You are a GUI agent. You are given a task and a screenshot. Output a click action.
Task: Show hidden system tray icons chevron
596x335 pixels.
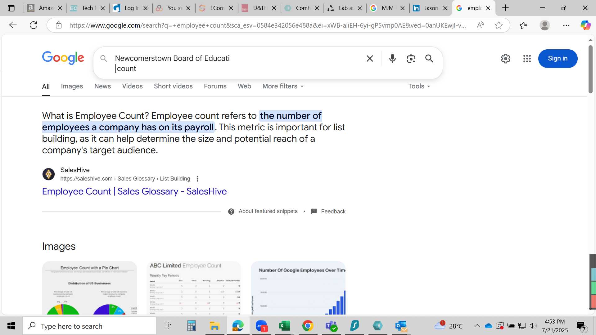point(477,326)
